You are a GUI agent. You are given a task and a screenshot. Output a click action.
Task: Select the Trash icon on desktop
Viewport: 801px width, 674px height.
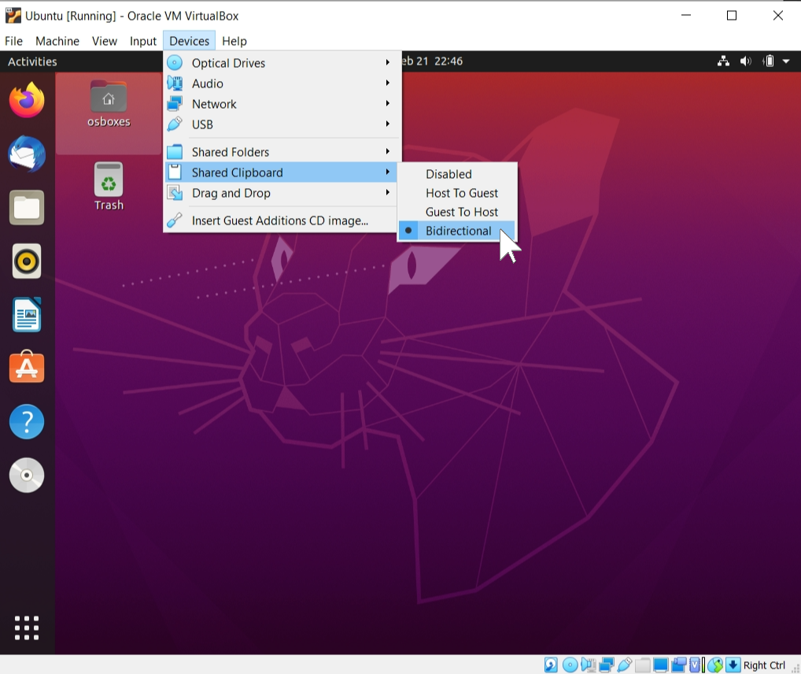[x=109, y=186]
